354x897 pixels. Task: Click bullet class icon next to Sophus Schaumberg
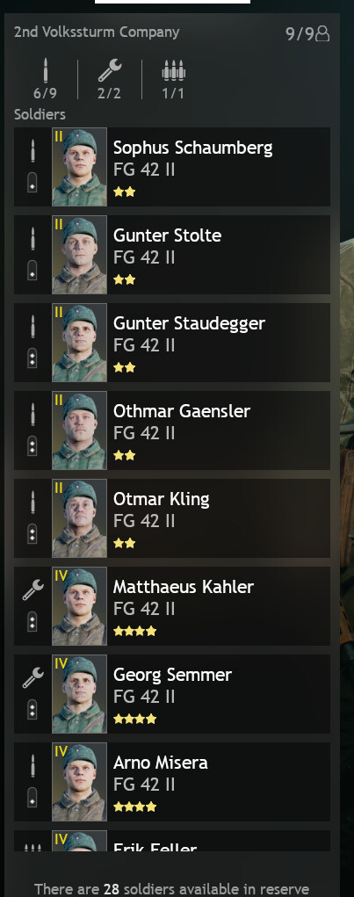(x=33, y=150)
